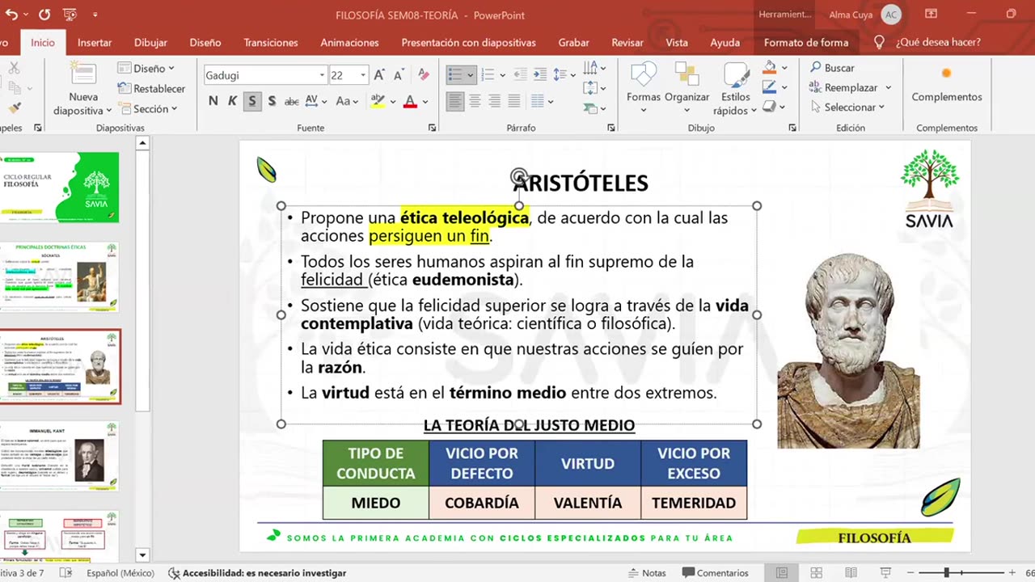Toggle strikethrough abc formatting
The width and height of the screenshot is (1035, 582).
292,101
